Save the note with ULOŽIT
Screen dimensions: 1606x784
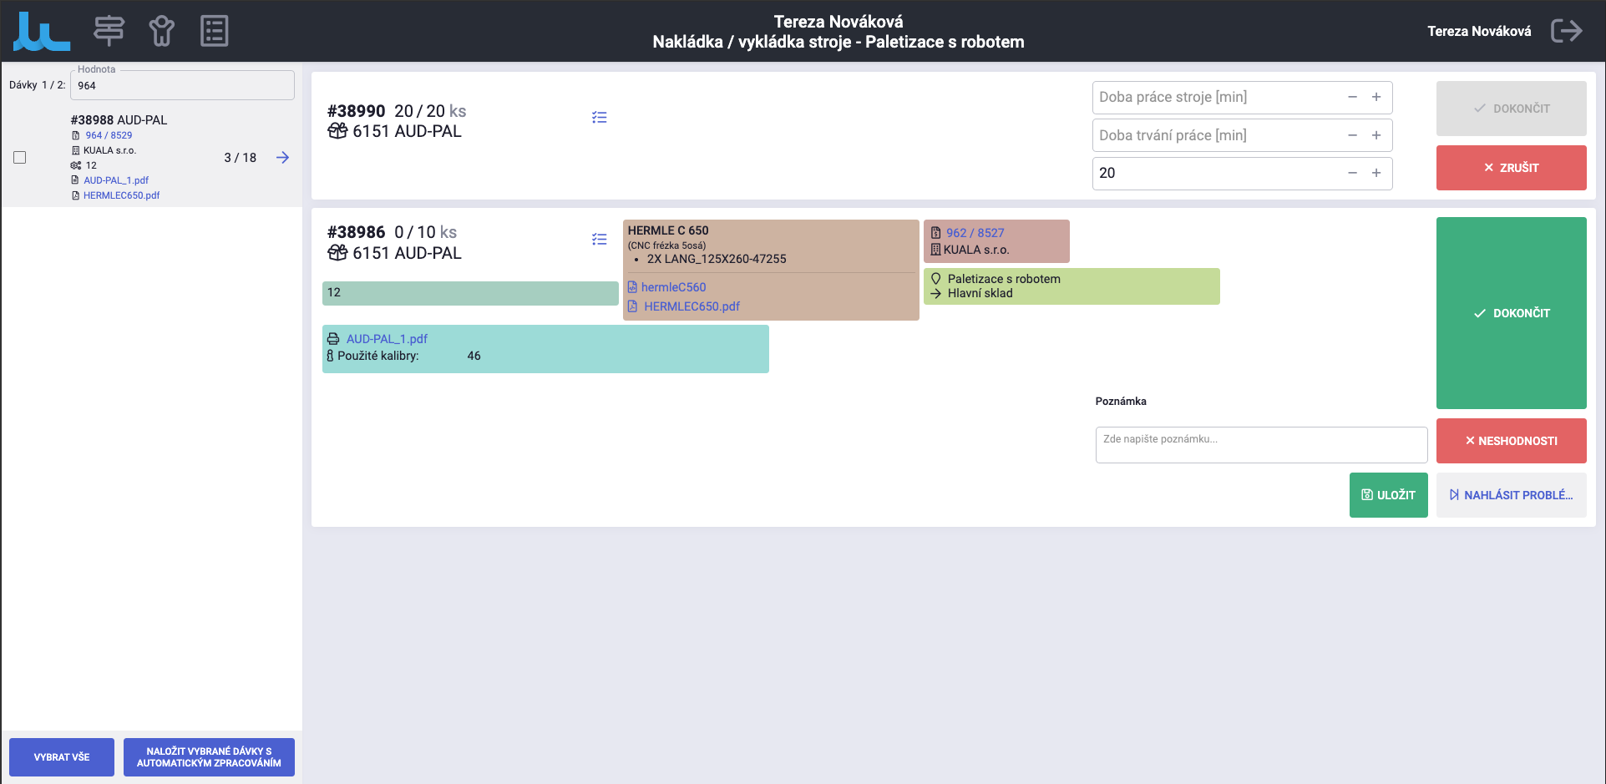pyautogui.click(x=1388, y=495)
